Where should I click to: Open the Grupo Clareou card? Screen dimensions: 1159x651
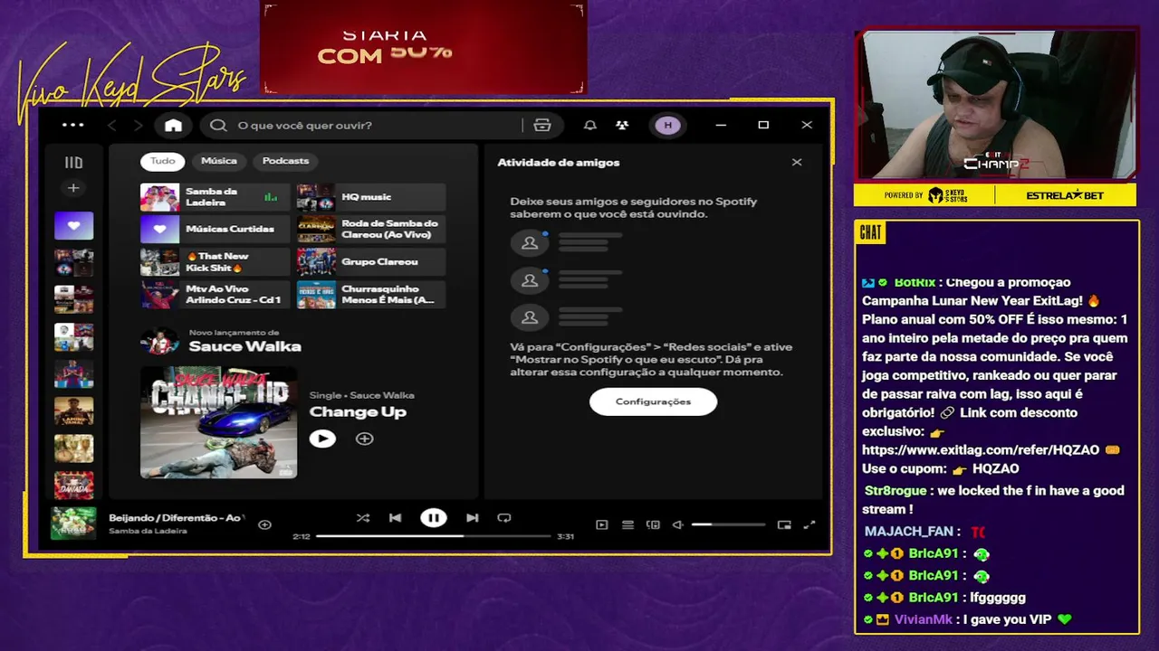[371, 262]
